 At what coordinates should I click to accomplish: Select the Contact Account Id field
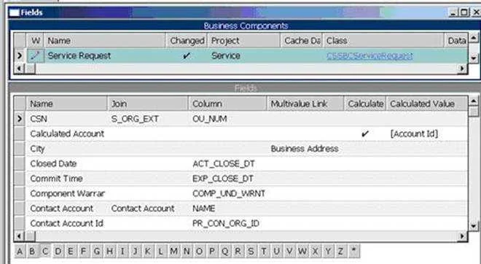coord(66,223)
